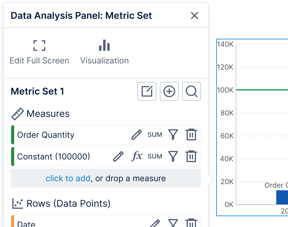This screenshot has height=227, width=288.
Task: Delete the Order Quantity measure
Action: coord(191,135)
